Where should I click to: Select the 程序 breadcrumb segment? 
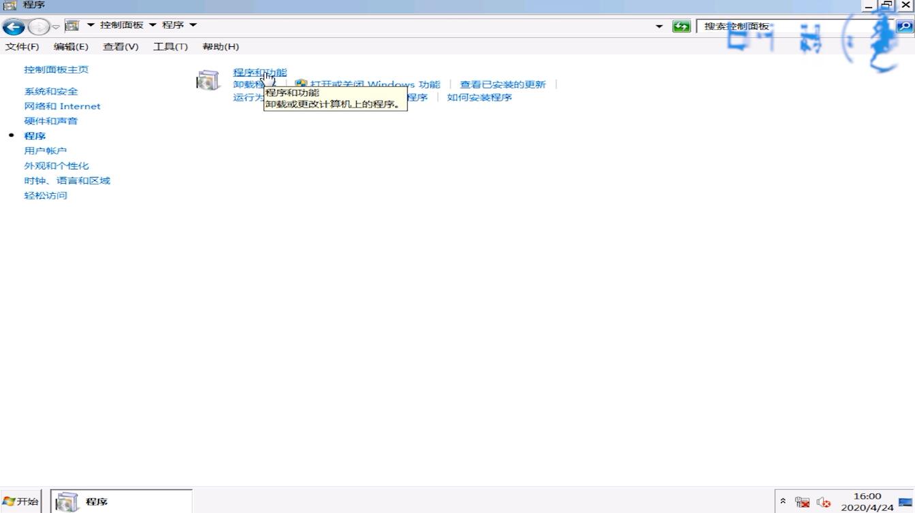pos(173,25)
